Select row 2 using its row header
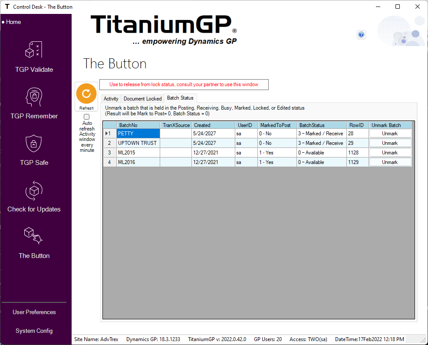This screenshot has width=428, height=345. (x=110, y=143)
